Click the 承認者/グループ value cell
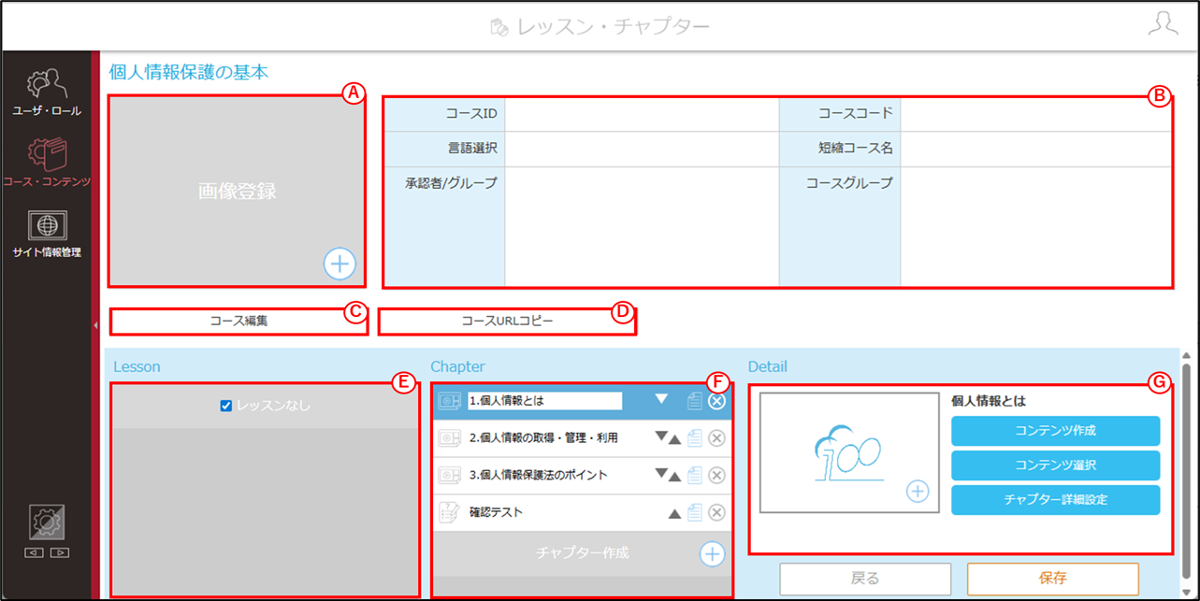 pyautogui.click(x=642, y=225)
